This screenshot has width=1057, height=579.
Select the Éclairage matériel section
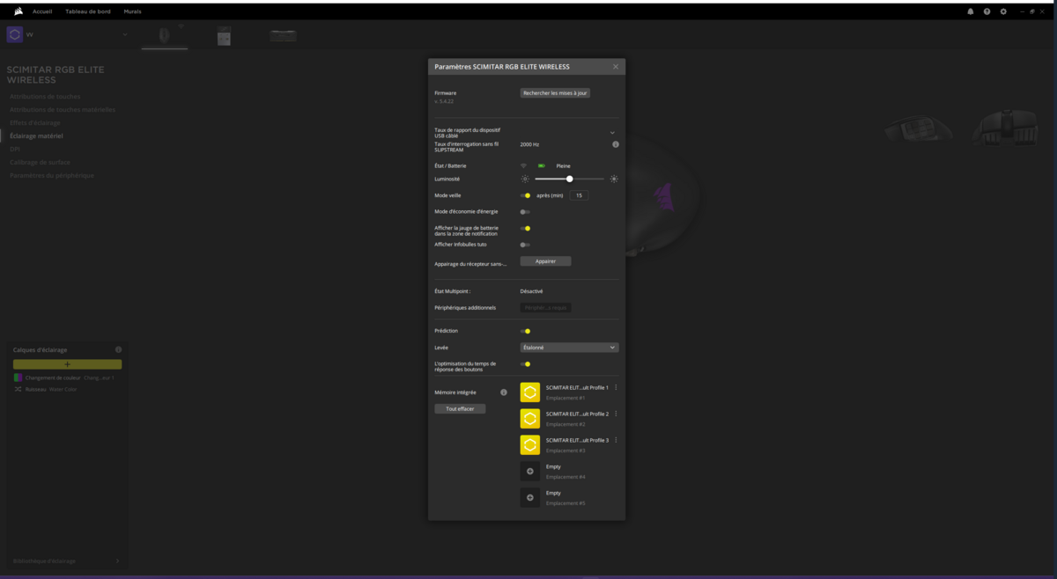click(x=36, y=136)
